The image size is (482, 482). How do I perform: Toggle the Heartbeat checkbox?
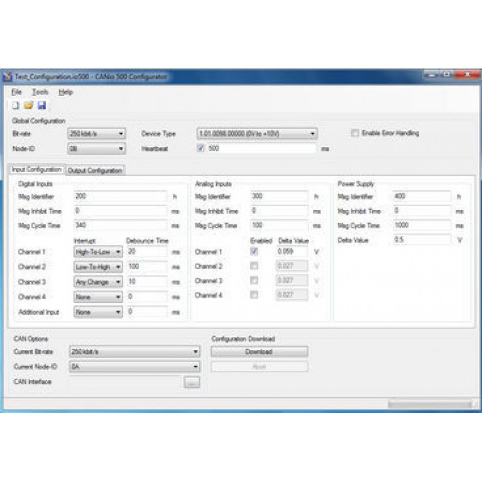pyautogui.click(x=201, y=149)
